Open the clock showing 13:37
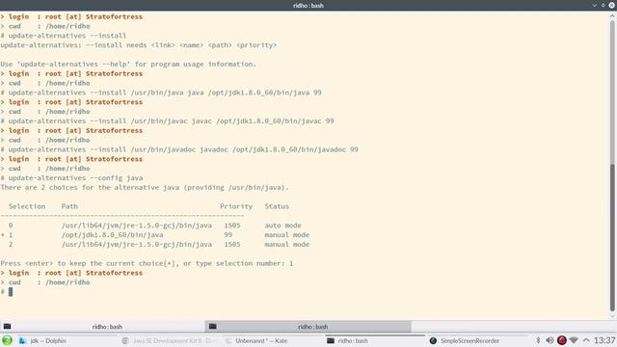617x347 pixels. pyautogui.click(x=604, y=340)
